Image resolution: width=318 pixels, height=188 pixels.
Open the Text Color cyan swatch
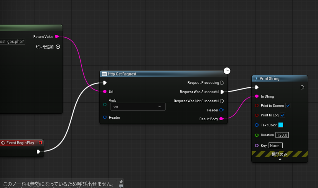pyautogui.click(x=280, y=125)
